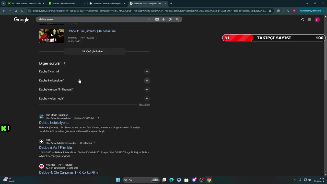
Task: Click the Windows taskbar search box
Action: [141, 180]
